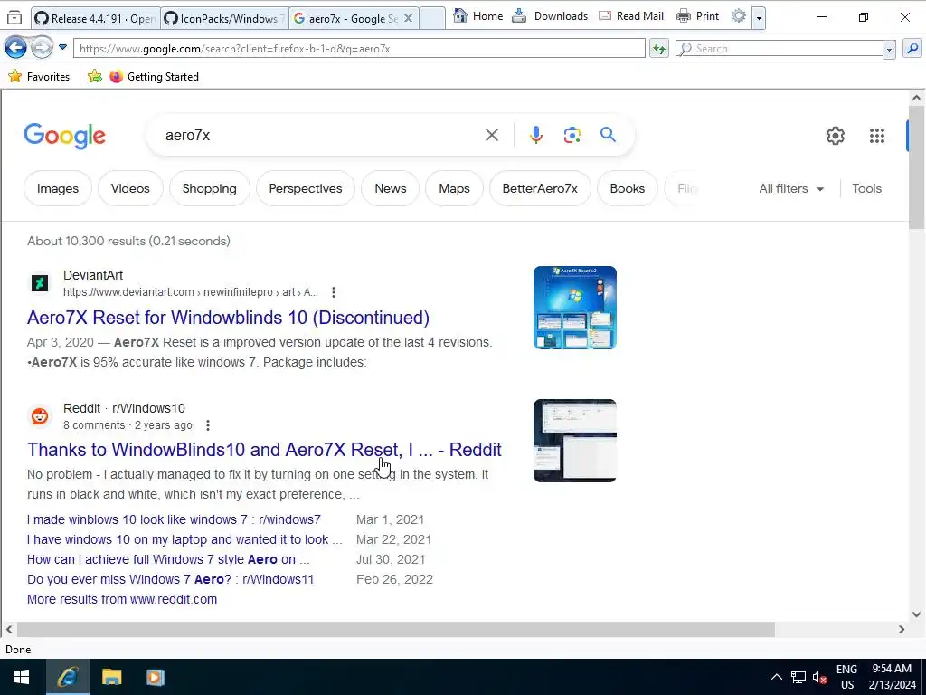Open Aero7X Reset for Windowblinds 10 result
Screen dimensions: 926x695
click(228, 318)
